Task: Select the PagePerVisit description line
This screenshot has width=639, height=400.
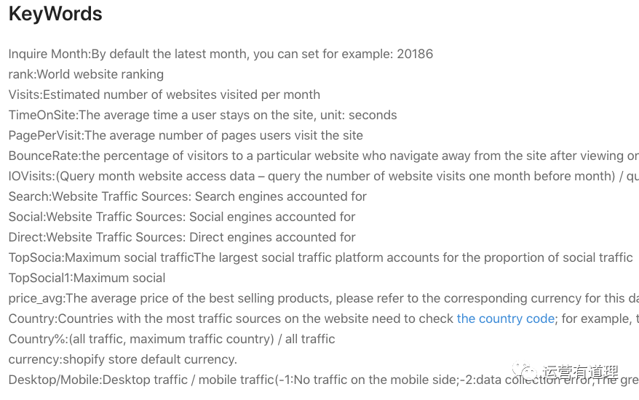Action: pyautogui.click(x=186, y=135)
